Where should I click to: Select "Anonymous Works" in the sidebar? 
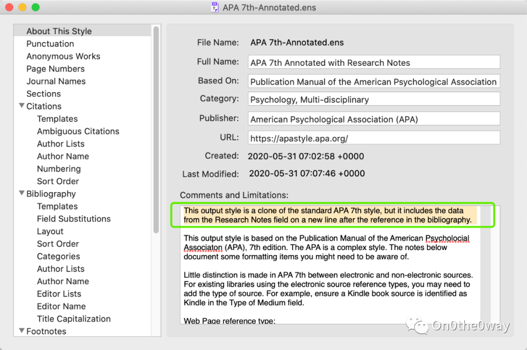(63, 56)
